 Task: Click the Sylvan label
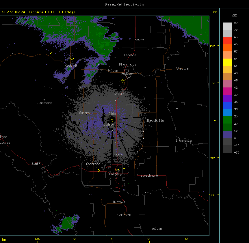113,71
